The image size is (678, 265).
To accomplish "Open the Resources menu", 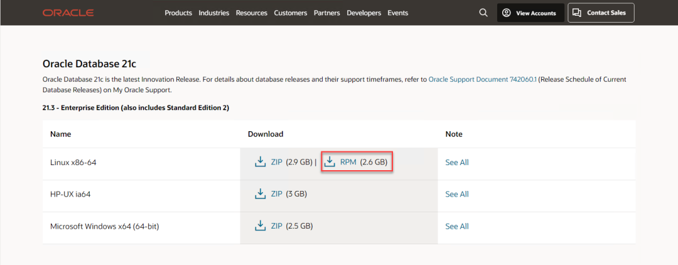I will coord(251,13).
